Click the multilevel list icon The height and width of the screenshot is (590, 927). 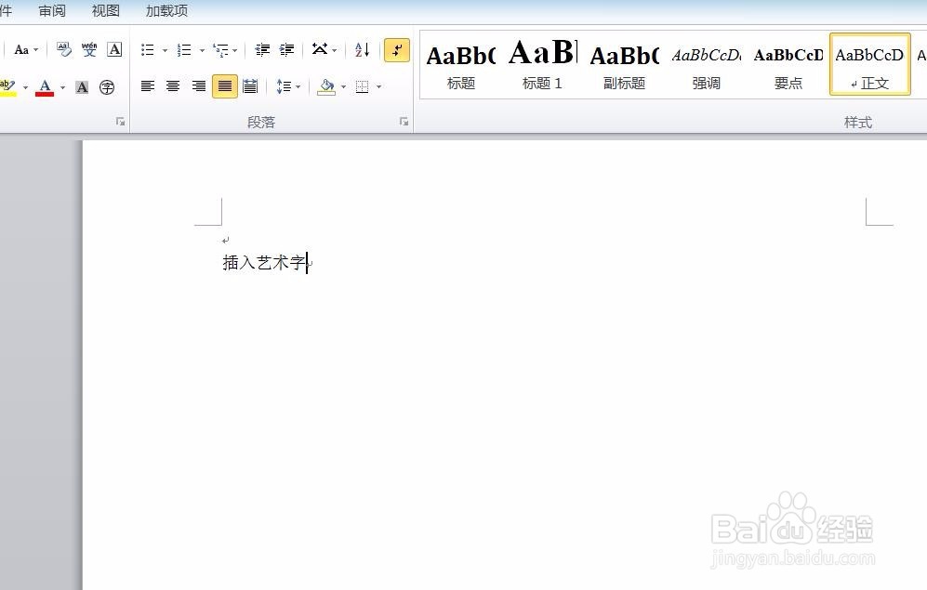pos(221,49)
